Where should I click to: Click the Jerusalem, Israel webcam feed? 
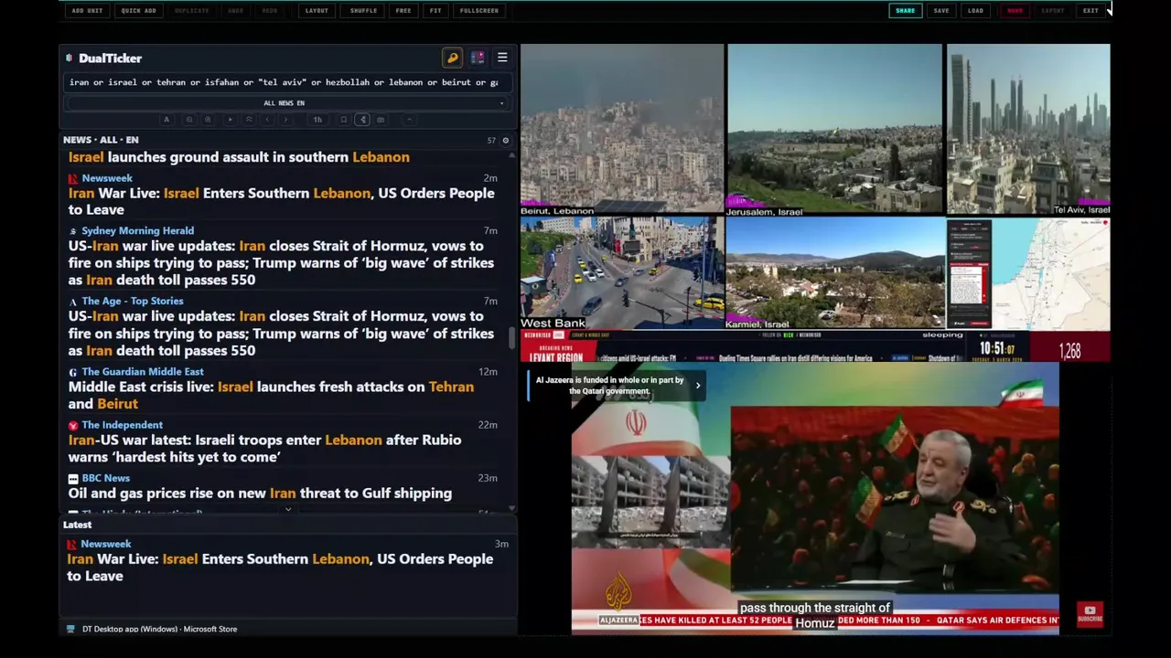(x=834, y=129)
